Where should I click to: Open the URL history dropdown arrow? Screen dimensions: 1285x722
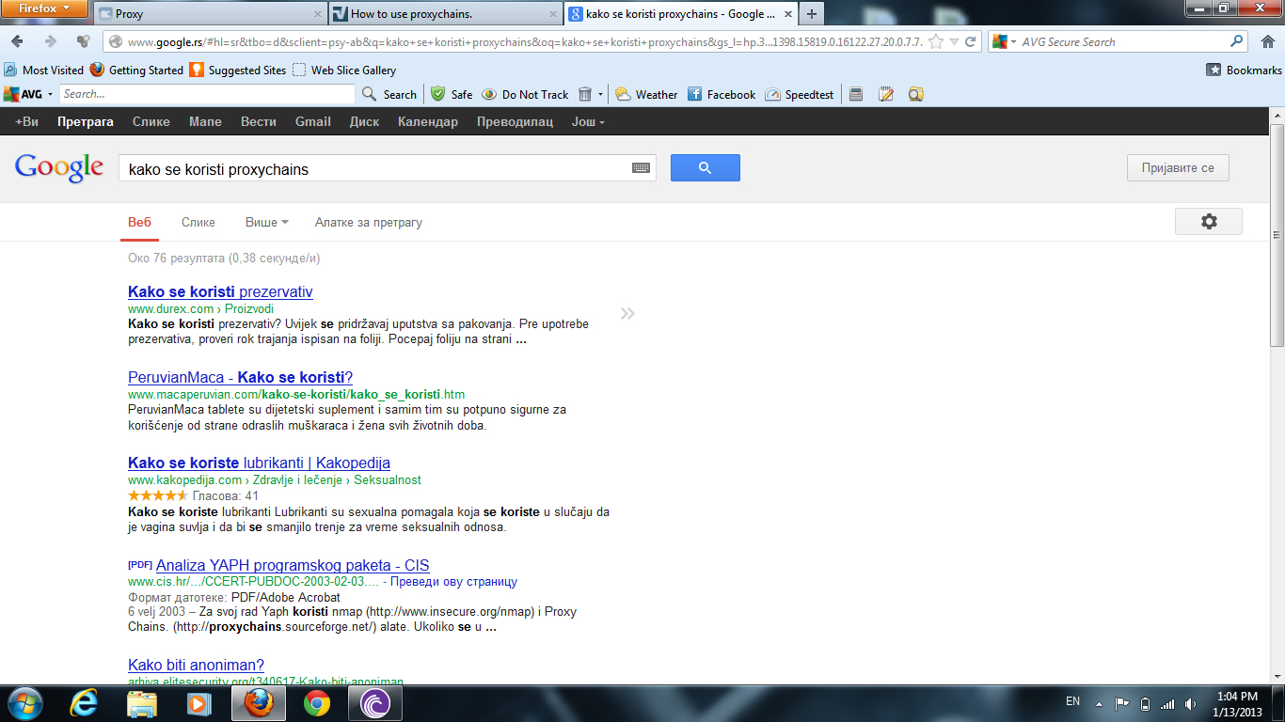pyautogui.click(x=954, y=41)
